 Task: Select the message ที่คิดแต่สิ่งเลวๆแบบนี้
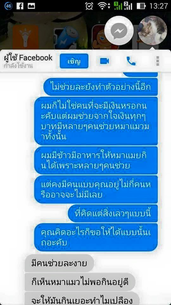pos(113,213)
